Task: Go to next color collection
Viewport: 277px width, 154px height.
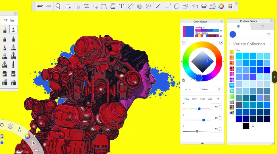Action: 270,44
